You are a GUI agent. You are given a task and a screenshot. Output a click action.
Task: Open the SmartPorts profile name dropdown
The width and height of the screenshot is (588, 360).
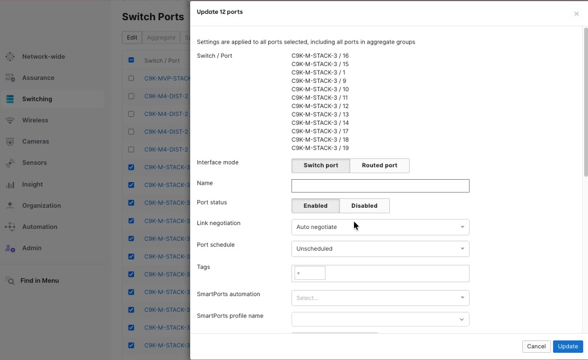380,319
